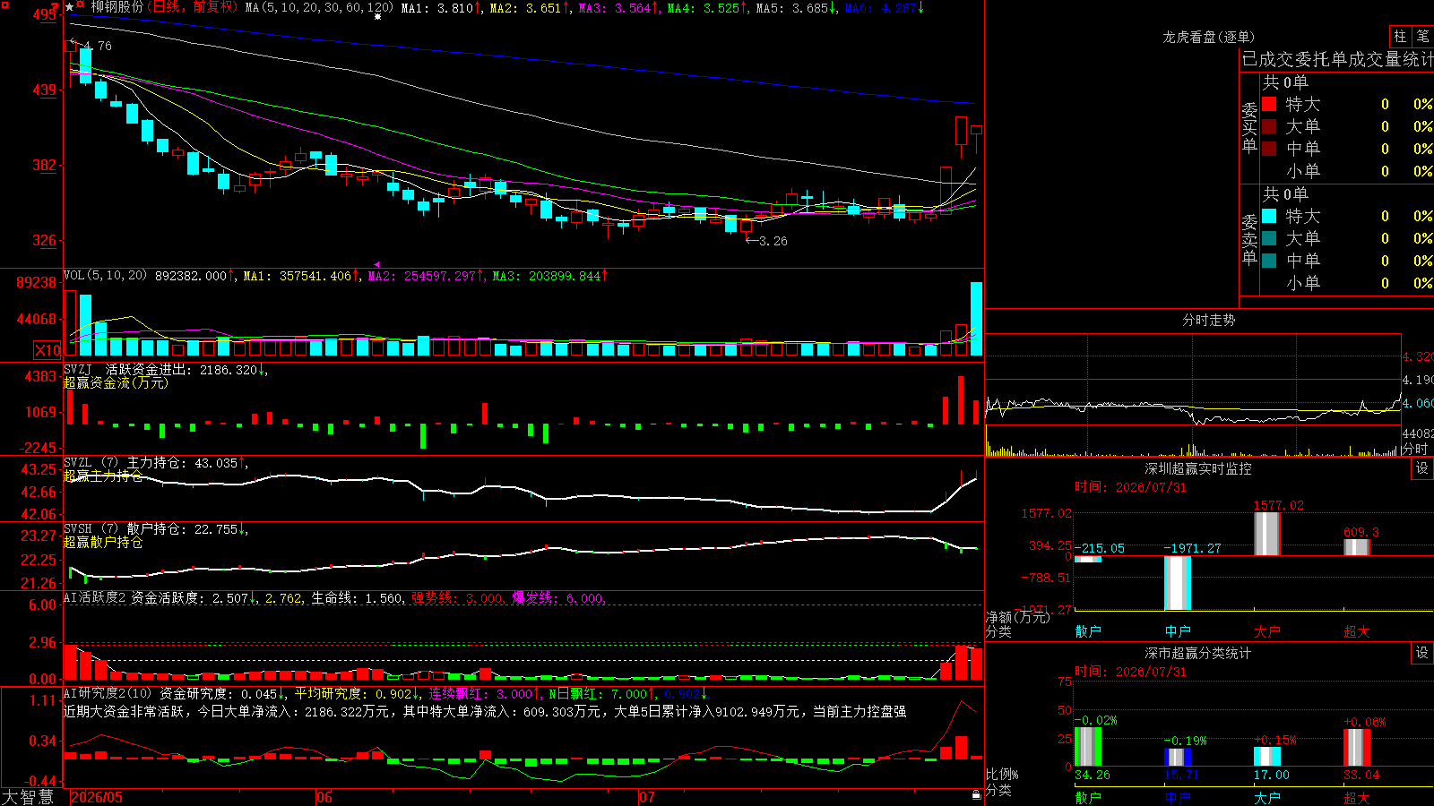Click the 龙虎看盘(逐单) panel title

click(x=1208, y=37)
